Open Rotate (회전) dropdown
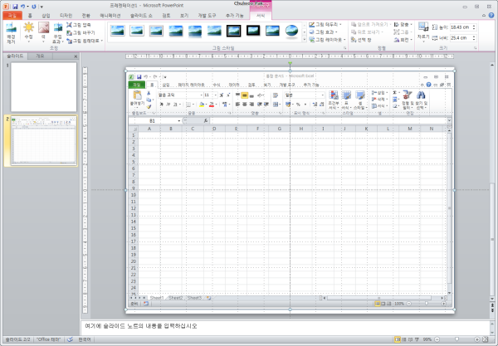Image resolution: width=498 pixels, height=346 pixels. tap(403, 40)
